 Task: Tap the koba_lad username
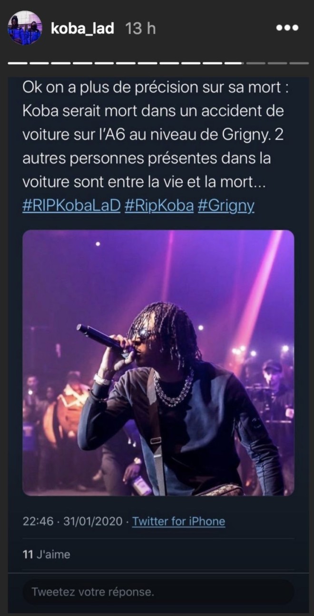coord(82,29)
